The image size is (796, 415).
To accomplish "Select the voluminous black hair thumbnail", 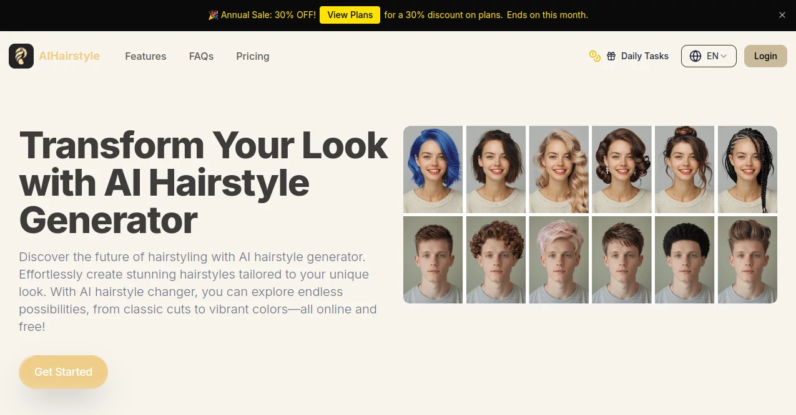I will pos(684,259).
